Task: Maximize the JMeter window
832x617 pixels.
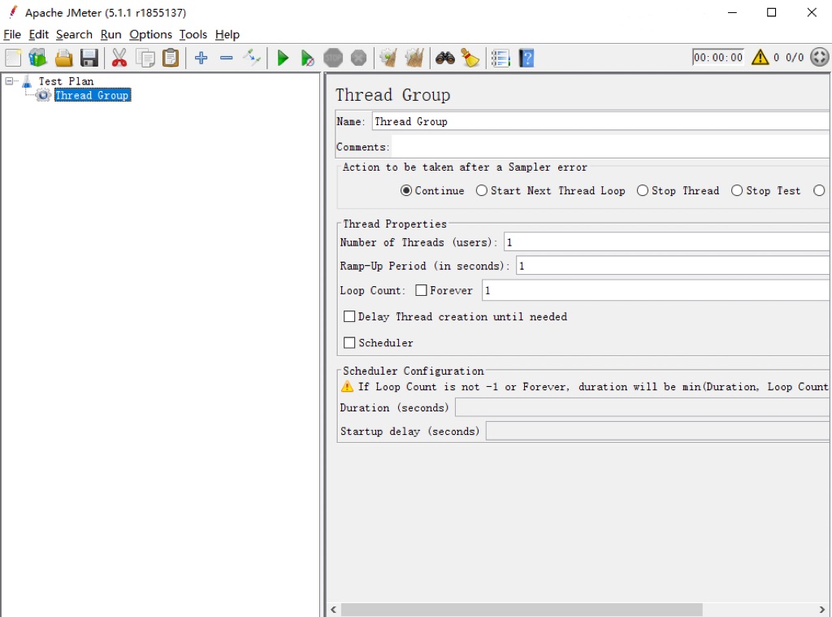Action: [772, 12]
